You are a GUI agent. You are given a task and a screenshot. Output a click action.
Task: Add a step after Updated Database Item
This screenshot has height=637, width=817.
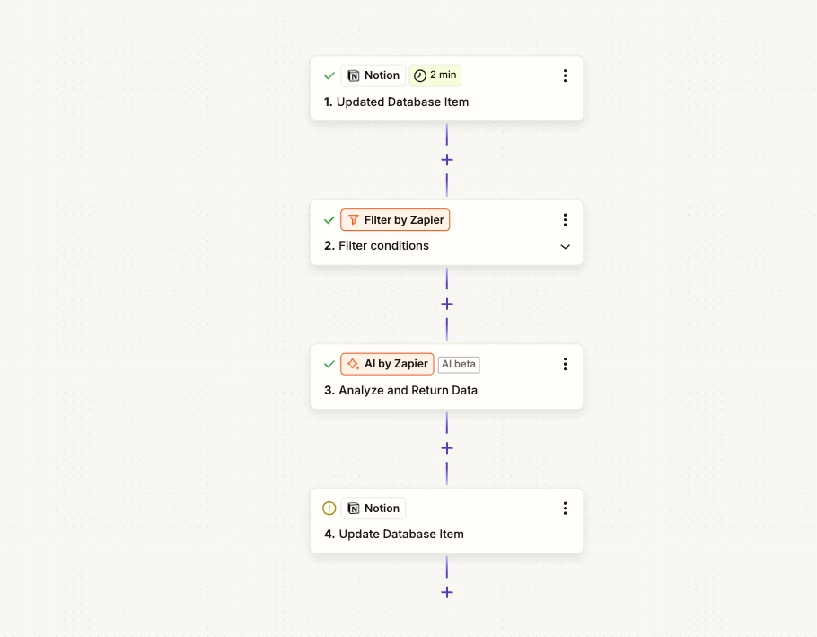coord(447,160)
